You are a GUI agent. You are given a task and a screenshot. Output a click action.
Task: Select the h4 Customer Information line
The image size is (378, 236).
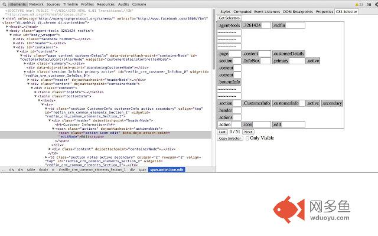pos(84,124)
